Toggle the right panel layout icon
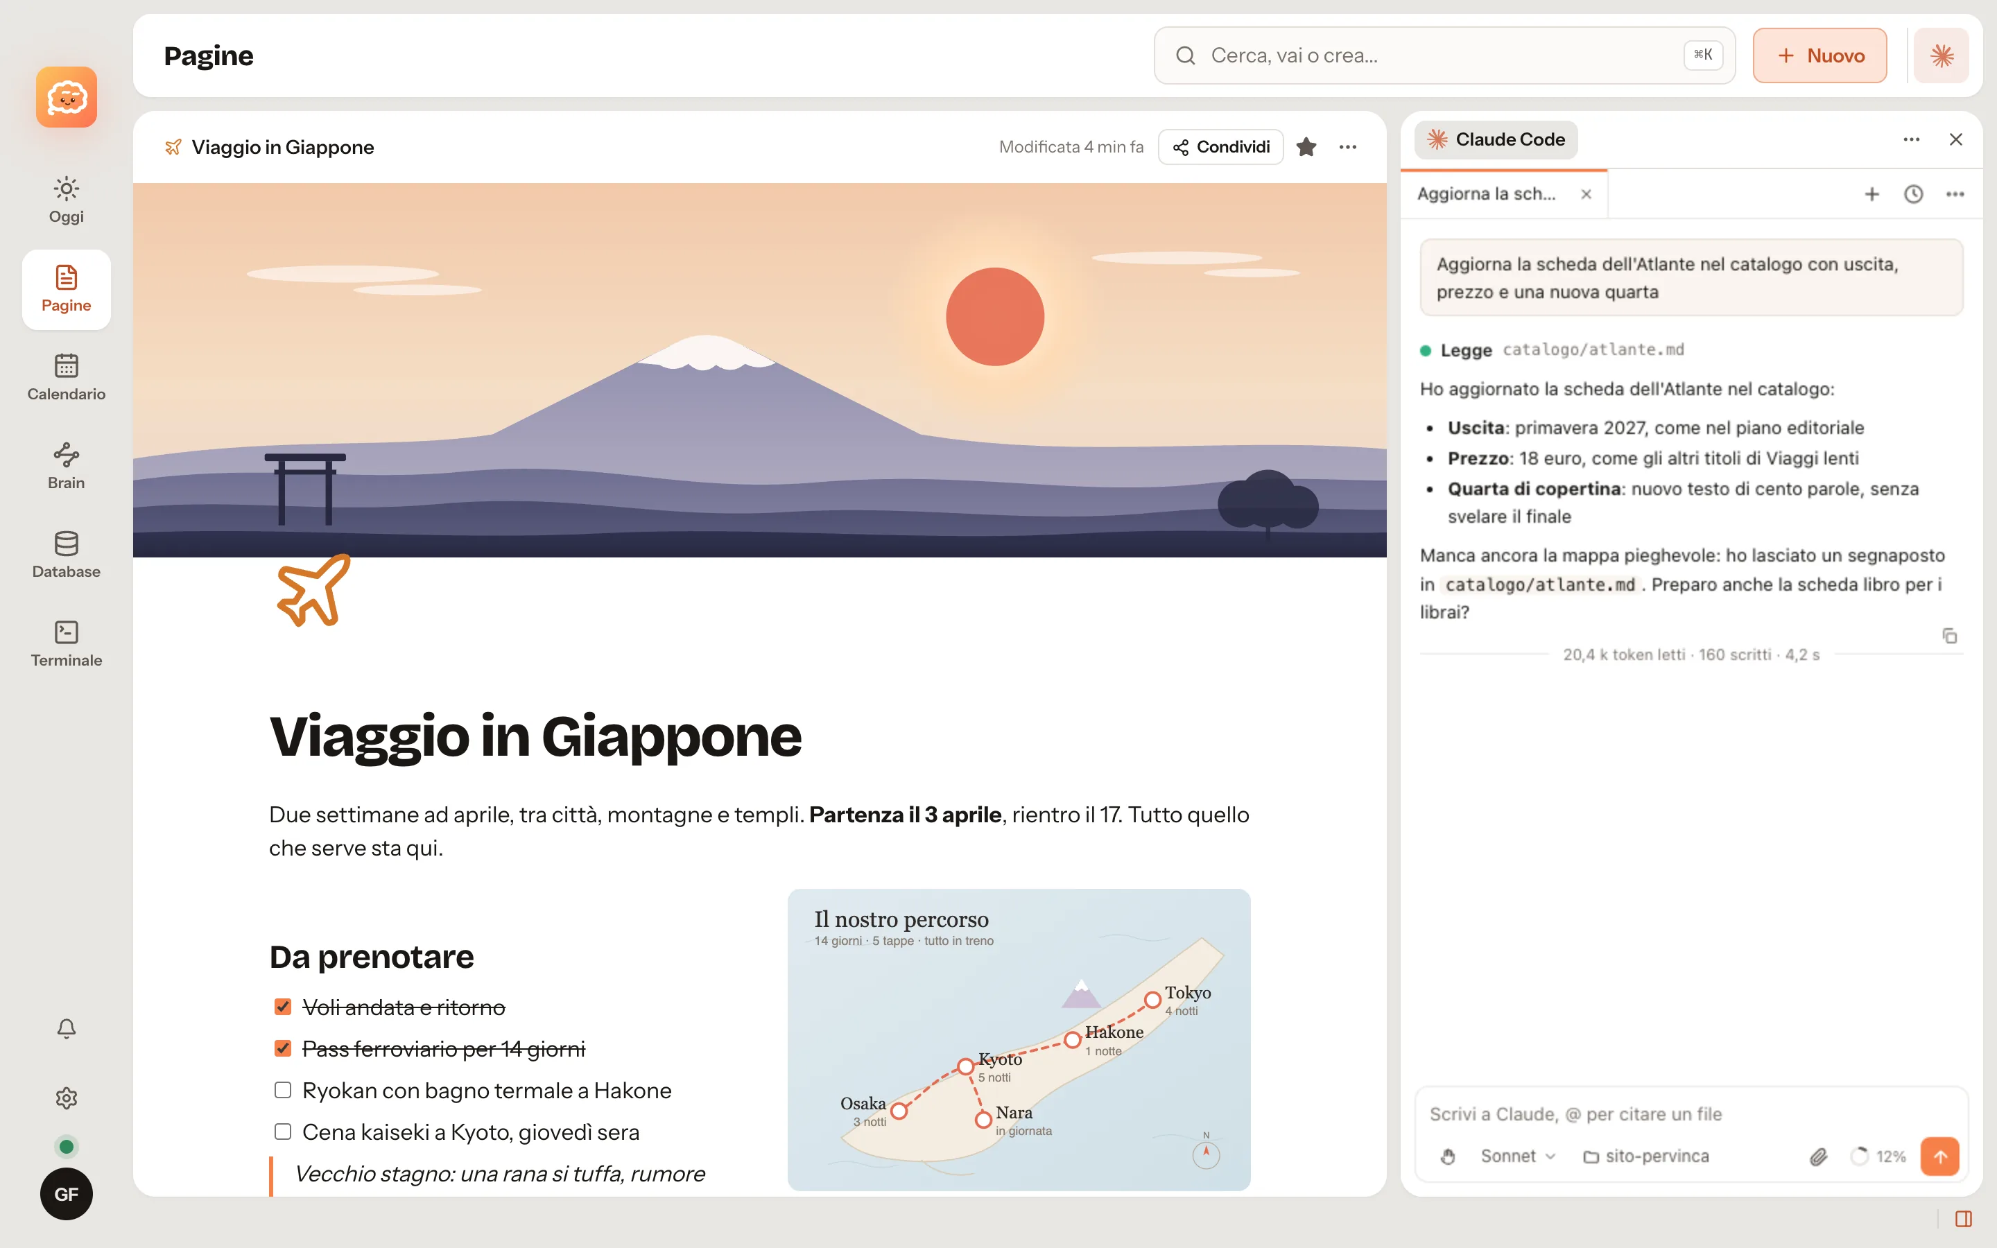The width and height of the screenshot is (1997, 1248). [x=1964, y=1219]
